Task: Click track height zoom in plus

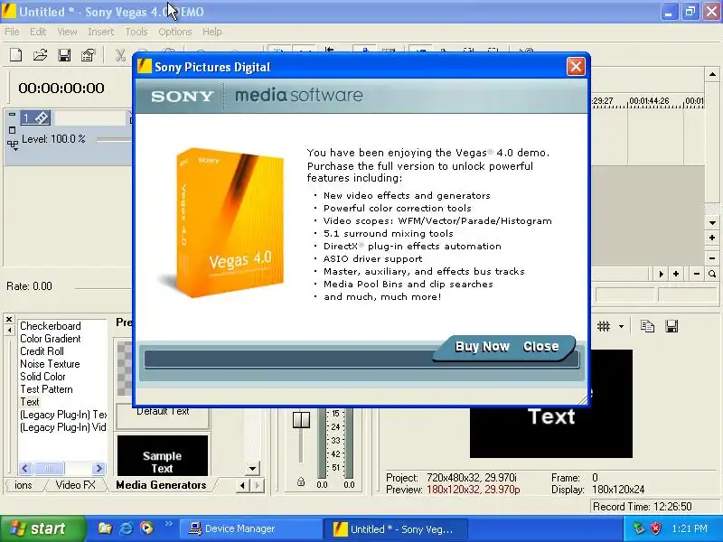Action: [x=712, y=238]
